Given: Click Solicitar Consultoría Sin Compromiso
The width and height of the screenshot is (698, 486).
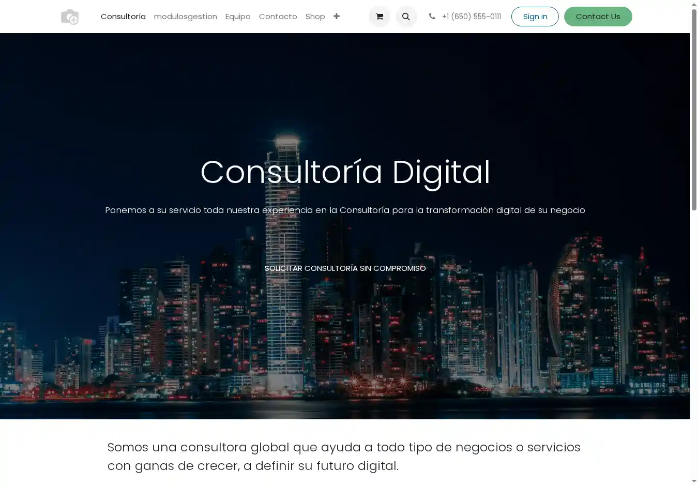Looking at the screenshot, I should [x=345, y=268].
